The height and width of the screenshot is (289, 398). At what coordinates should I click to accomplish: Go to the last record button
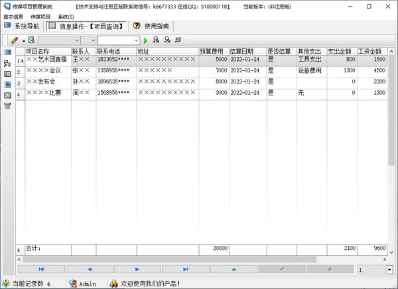click(x=185, y=269)
